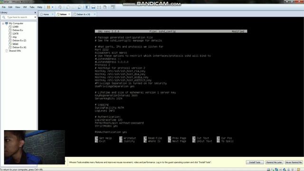Viewport: 304px width, 171px height.
Task: Open the Help menu
Action: tap(40, 7)
